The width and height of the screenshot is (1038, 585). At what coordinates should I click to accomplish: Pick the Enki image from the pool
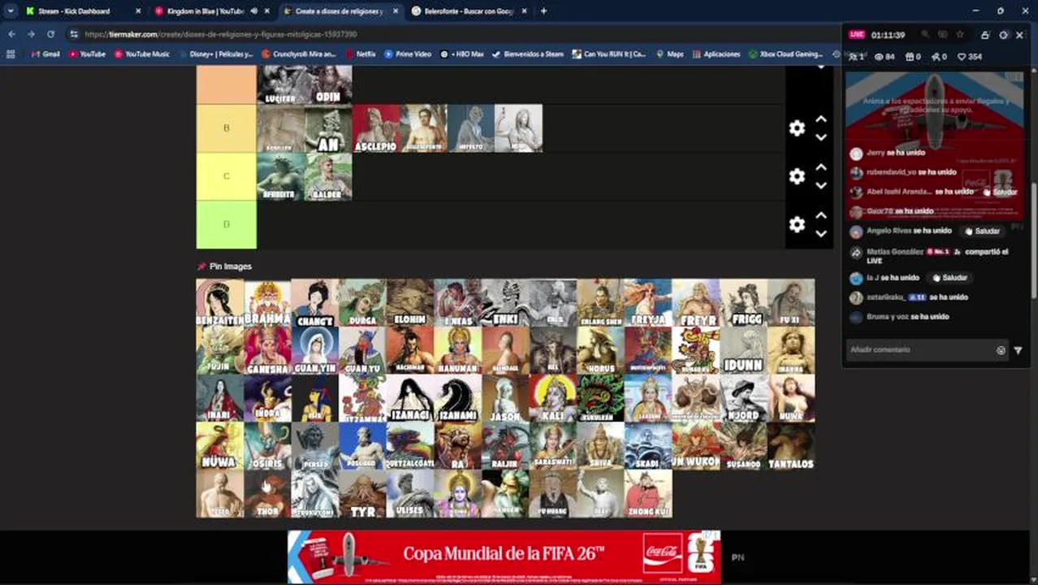(x=505, y=303)
